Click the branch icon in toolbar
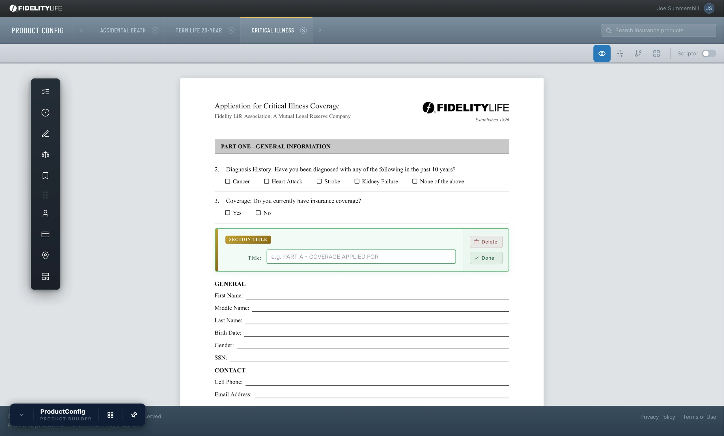Image resolution: width=724 pixels, height=436 pixels. pos(638,53)
